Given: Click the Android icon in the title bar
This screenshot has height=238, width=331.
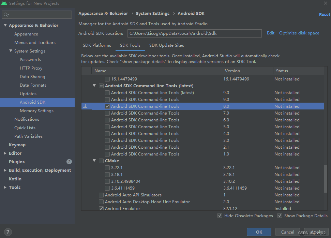Looking at the screenshot, I should [x=5, y=3].
